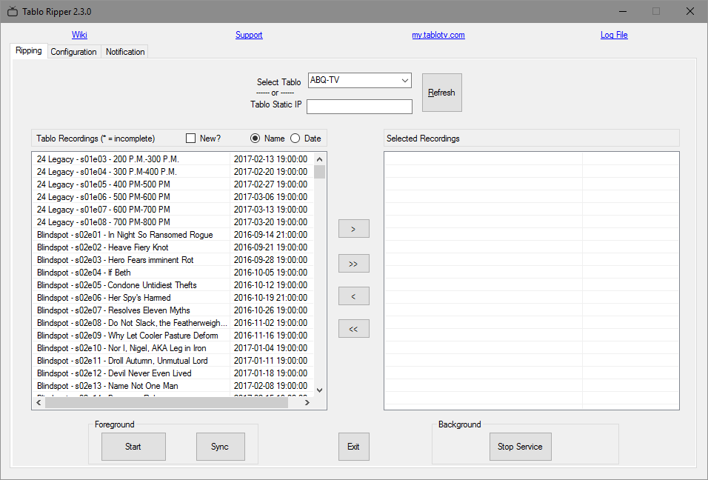The width and height of the screenshot is (708, 480).
Task: Enable the New? filter checkbox
Action: [x=190, y=139]
